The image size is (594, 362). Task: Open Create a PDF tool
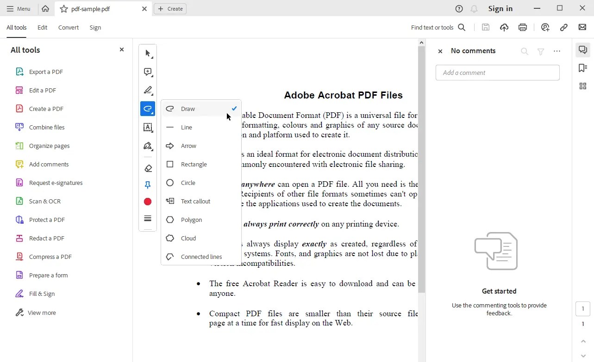[x=39, y=109]
